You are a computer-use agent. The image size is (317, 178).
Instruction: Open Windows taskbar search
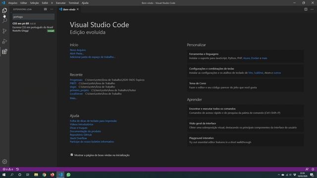[12, 175]
